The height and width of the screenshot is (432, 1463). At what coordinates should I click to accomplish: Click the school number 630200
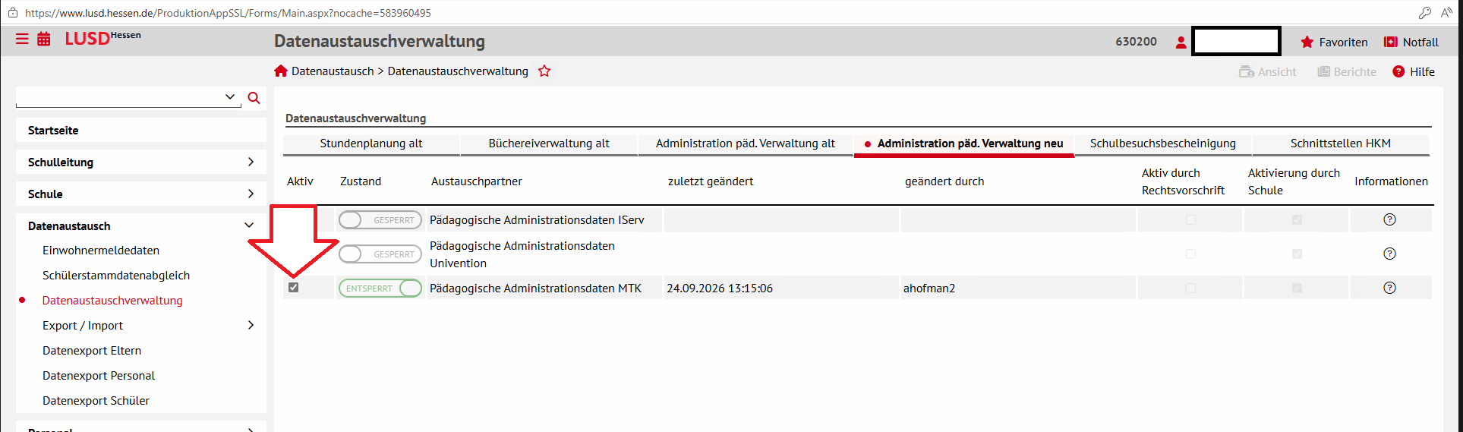[x=1136, y=42]
